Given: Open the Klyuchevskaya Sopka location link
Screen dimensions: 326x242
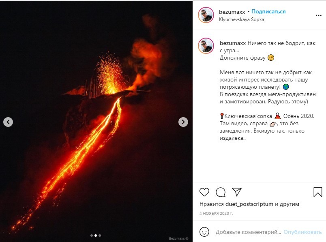Looking at the screenshot, I should [242, 19].
